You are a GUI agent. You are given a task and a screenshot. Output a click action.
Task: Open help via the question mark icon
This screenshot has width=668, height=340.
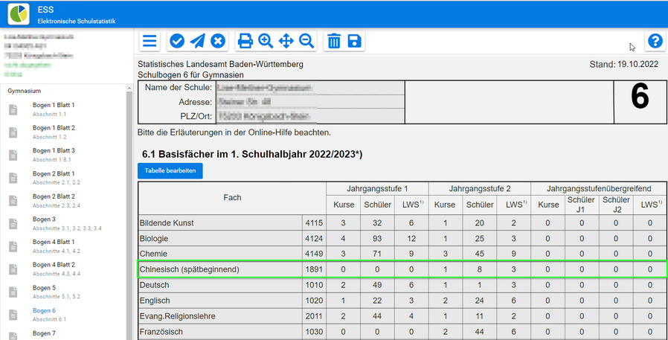[x=655, y=41]
